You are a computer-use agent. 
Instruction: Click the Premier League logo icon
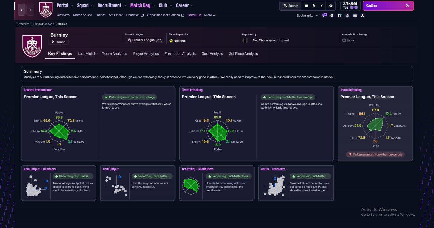(129, 40)
